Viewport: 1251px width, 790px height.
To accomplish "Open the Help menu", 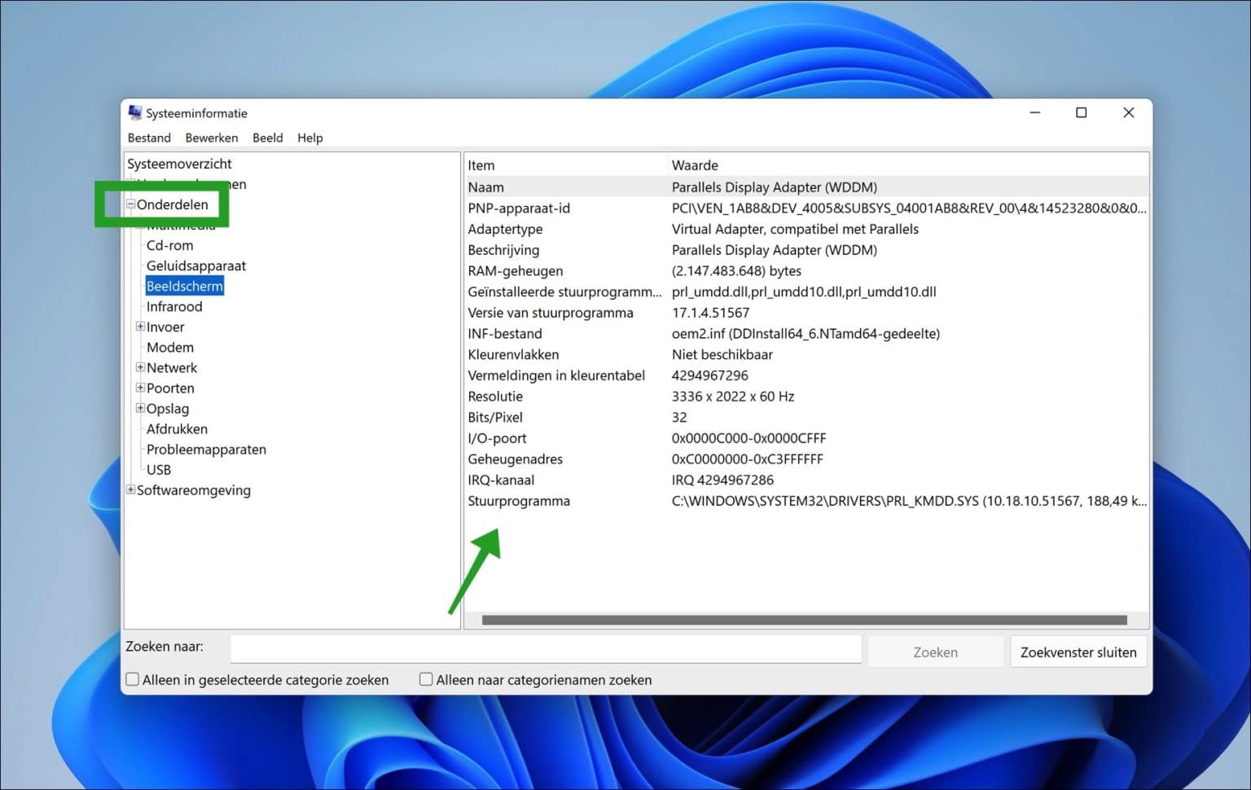I will [x=309, y=137].
